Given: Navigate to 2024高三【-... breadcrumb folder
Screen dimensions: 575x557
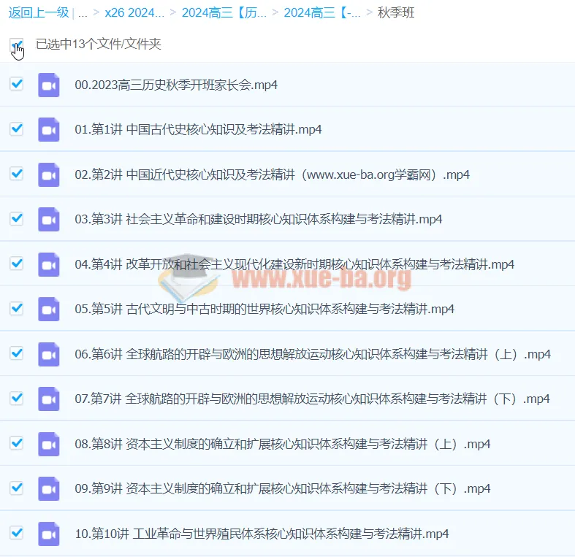Looking at the screenshot, I should [321, 12].
